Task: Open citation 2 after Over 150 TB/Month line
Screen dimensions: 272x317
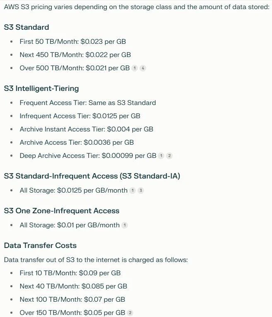Action: [130, 313]
